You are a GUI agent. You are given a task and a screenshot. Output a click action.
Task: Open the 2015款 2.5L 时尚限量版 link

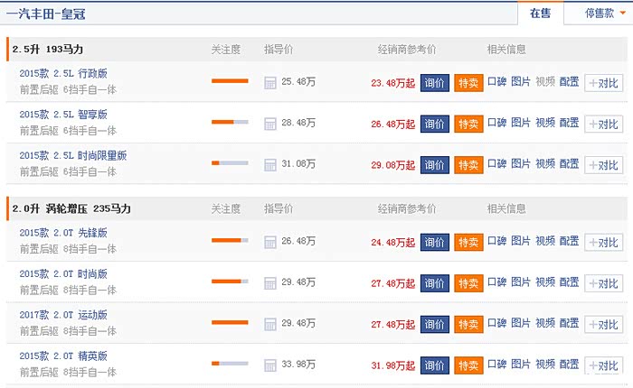pyautogui.click(x=73, y=155)
